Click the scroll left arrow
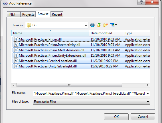 (x=14, y=85)
